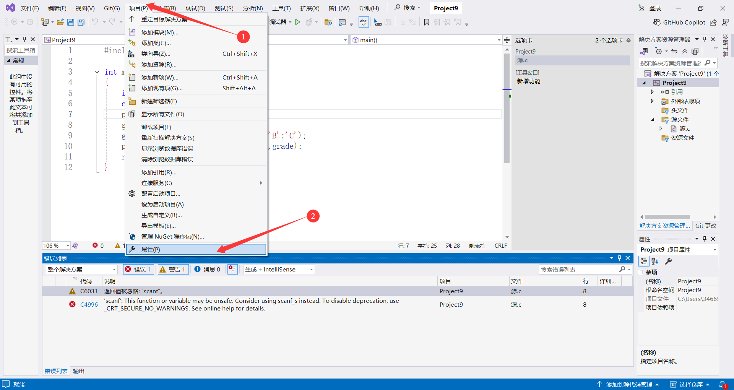Toggle the 错误 1 filter in the error list
The height and width of the screenshot is (390, 734).
(138, 269)
